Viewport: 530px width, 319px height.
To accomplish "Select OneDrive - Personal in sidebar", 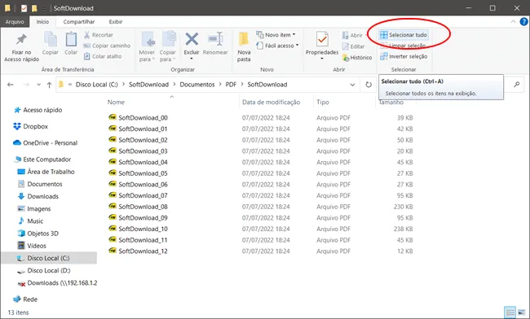I will (46, 143).
